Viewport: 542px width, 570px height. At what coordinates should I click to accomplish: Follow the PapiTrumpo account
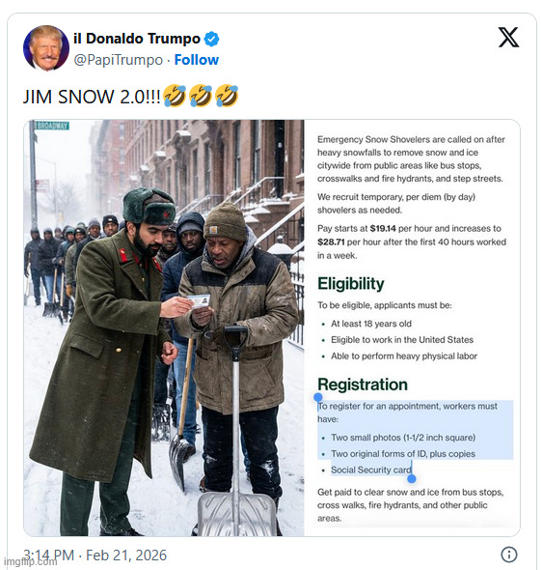click(x=197, y=60)
